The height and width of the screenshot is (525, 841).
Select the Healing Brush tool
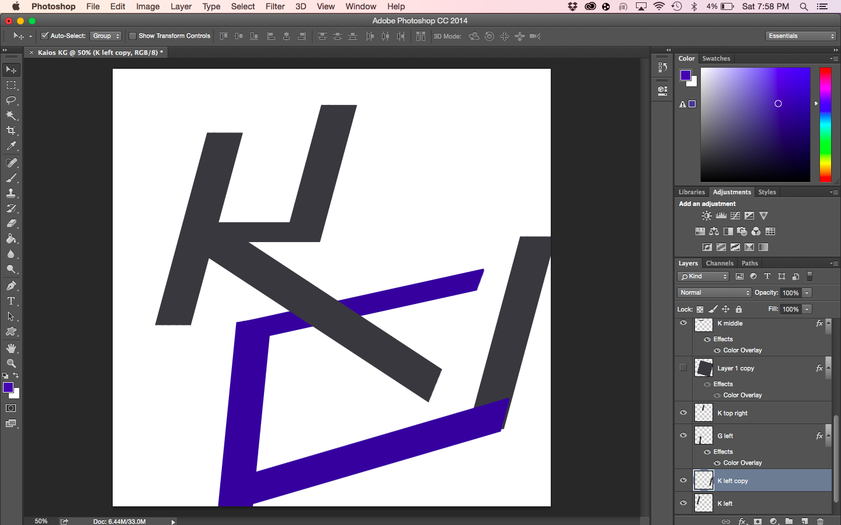click(11, 163)
